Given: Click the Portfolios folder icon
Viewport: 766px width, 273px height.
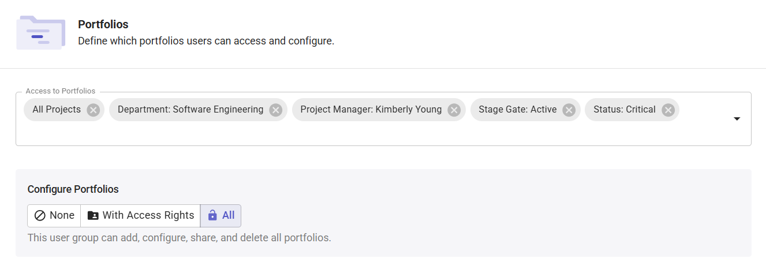Looking at the screenshot, I should point(40,33).
